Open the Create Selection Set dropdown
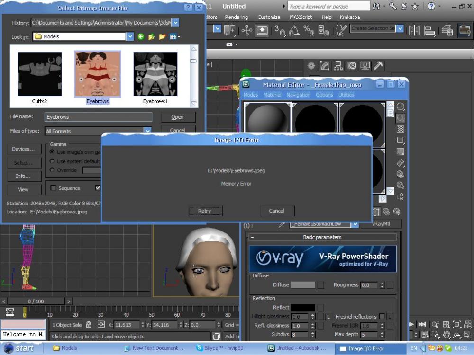This screenshot has width=474, height=355. tap(400, 29)
